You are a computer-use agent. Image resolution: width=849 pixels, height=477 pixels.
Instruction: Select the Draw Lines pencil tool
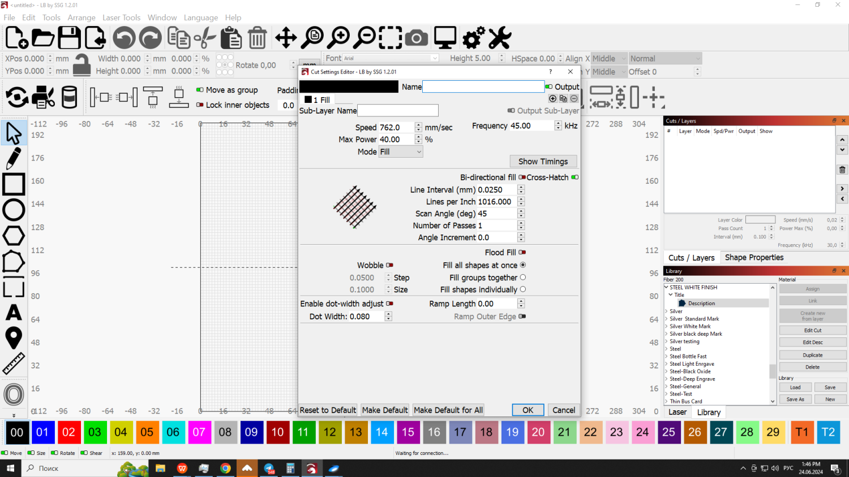(14, 159)
